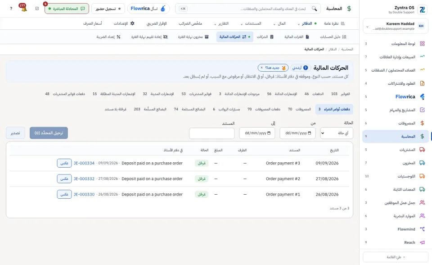Click the أرشدني guide button

pyautogui.click(x=300, y=68)
